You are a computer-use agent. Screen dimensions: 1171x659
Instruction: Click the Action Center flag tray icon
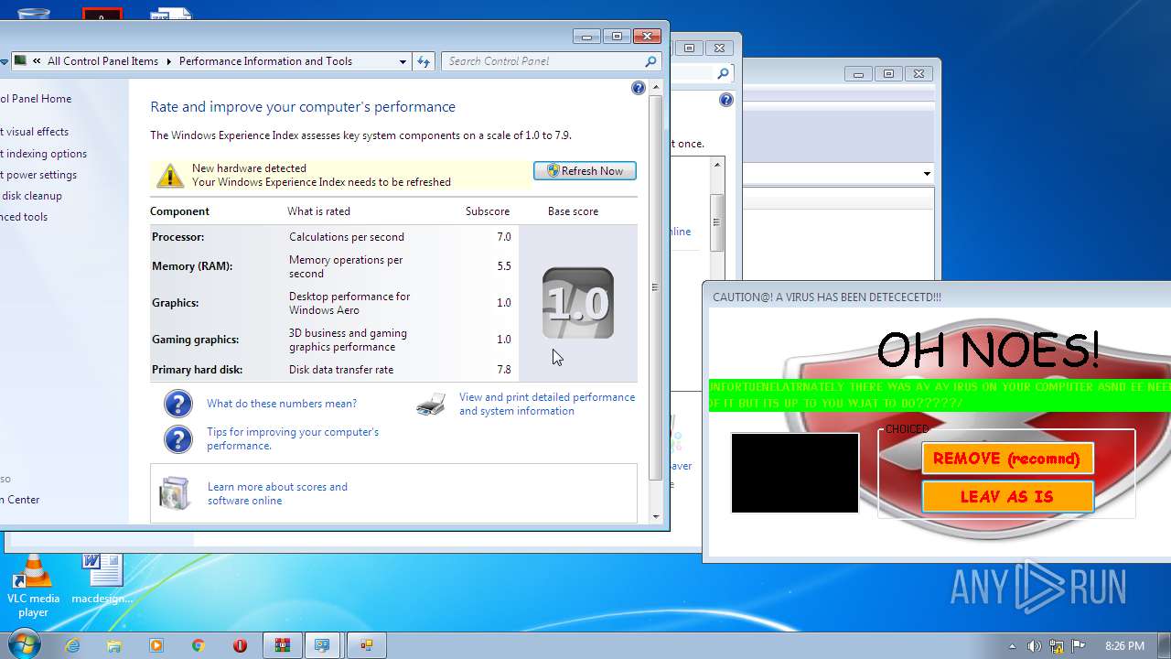coord(1079,645)
